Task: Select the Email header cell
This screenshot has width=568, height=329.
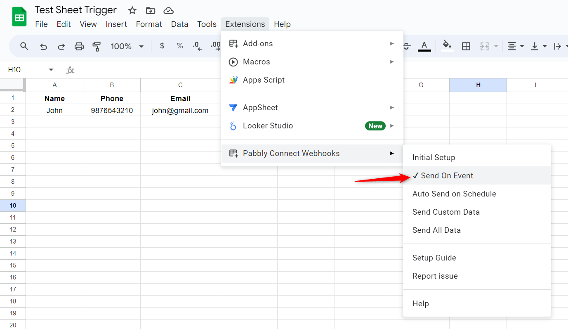Action: point(180,98)
